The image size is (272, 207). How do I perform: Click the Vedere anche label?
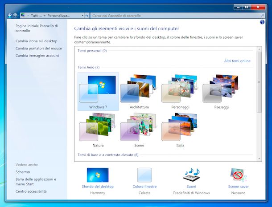pos(27,165)
